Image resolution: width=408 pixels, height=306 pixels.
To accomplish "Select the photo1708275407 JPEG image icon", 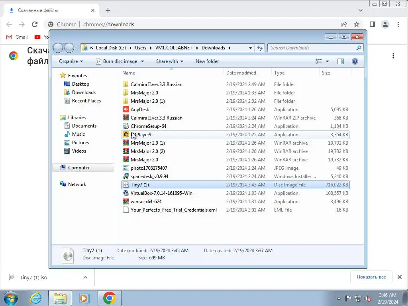I will tap(126, 168).
